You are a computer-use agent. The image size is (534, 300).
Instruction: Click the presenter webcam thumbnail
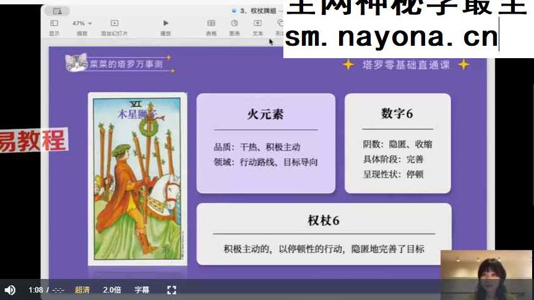486,275
